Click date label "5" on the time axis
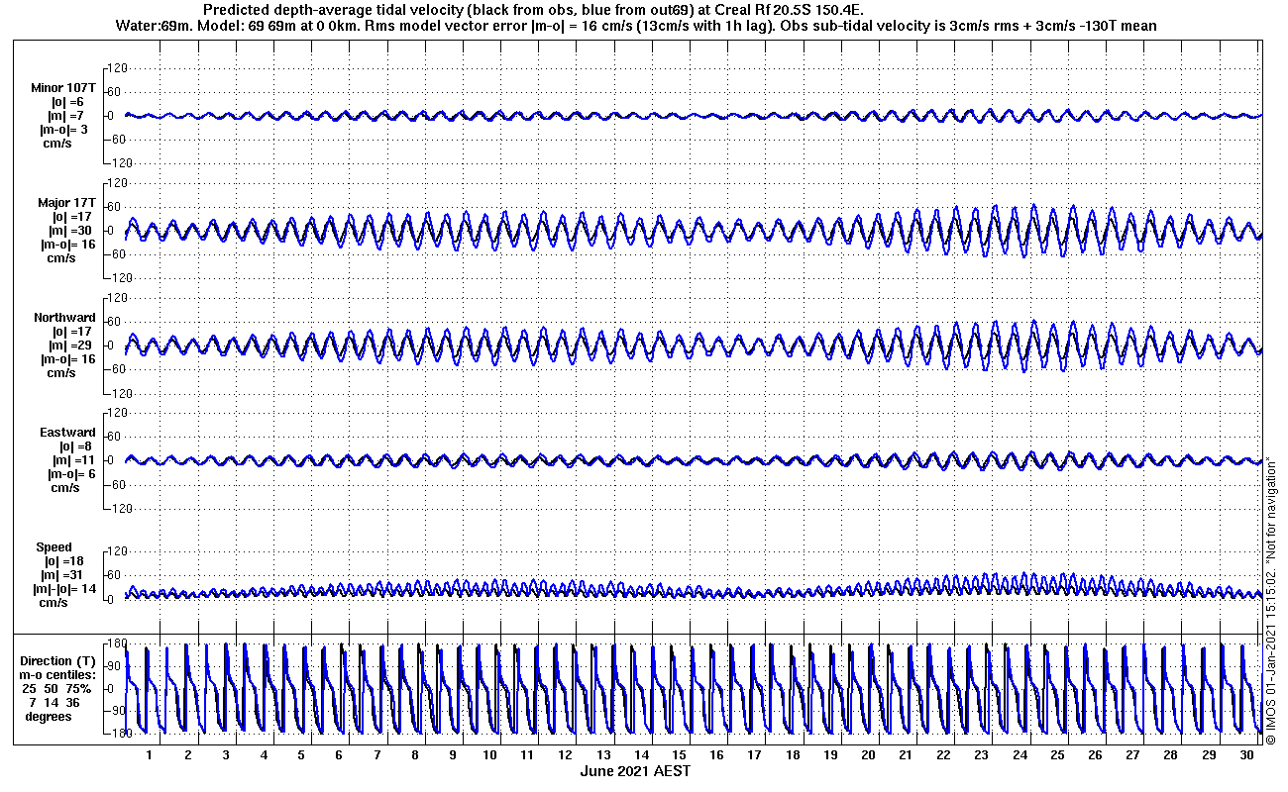The image size is (1288, 792). tap(301, 754)
